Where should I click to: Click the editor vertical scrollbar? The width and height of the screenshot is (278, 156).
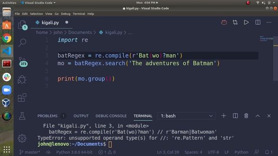point(275,58)
